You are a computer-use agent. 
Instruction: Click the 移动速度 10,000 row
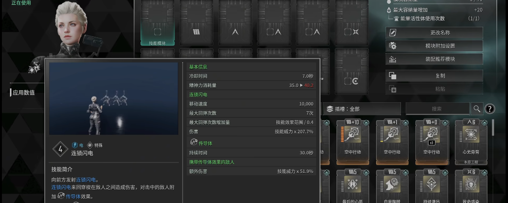point(251,104)
